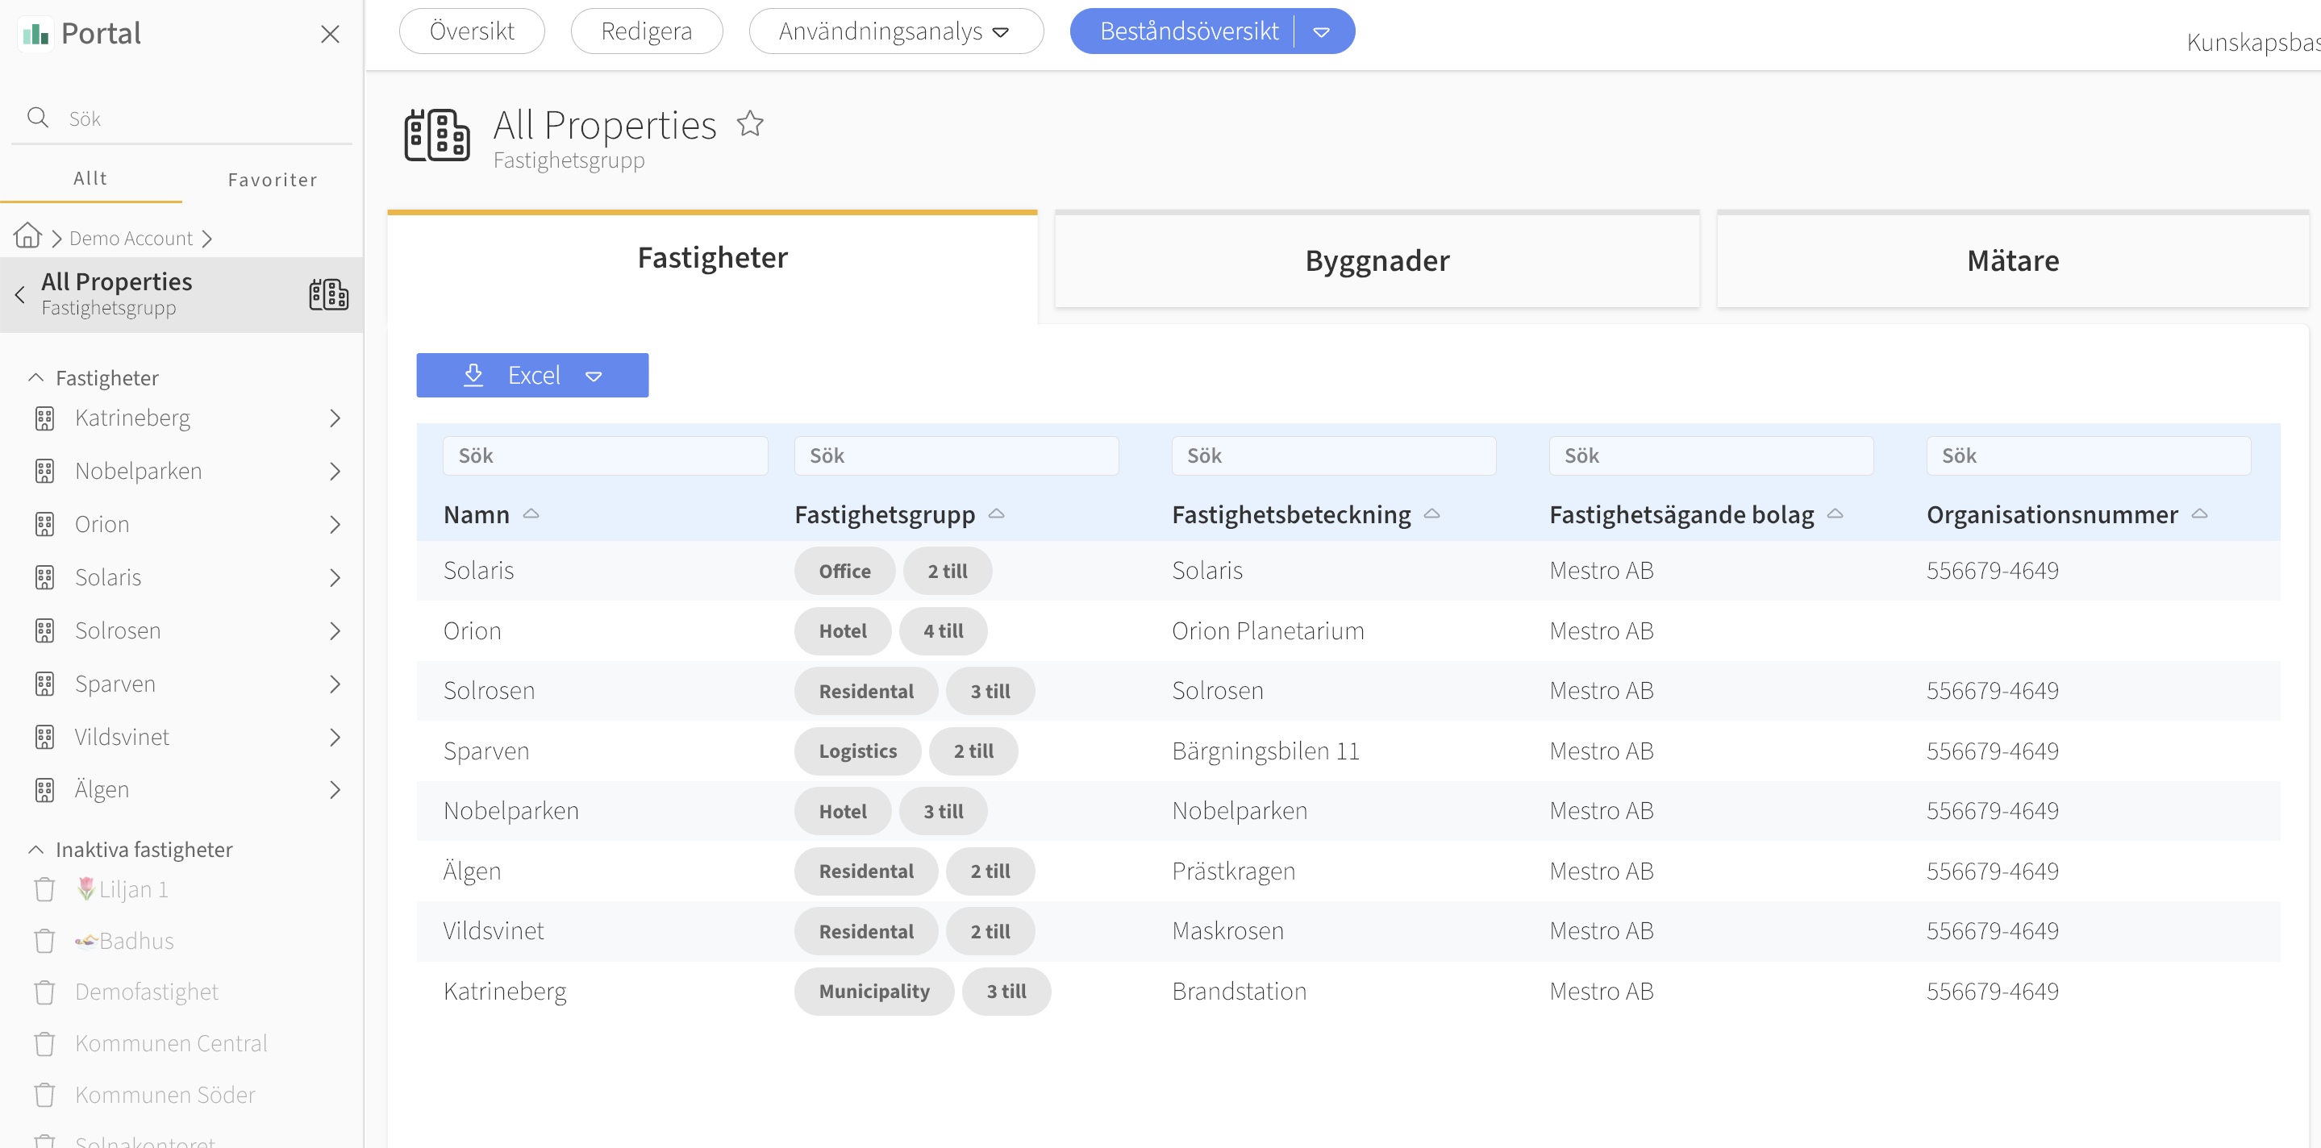
Task: Click Solrosen building icon in sidebar
Action: click(44, 630)
